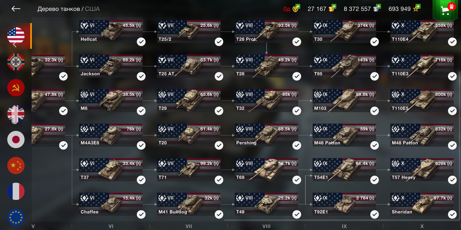Open the Дерево танков breadcrumb
The image size is (461, 230).
[59, 9]
